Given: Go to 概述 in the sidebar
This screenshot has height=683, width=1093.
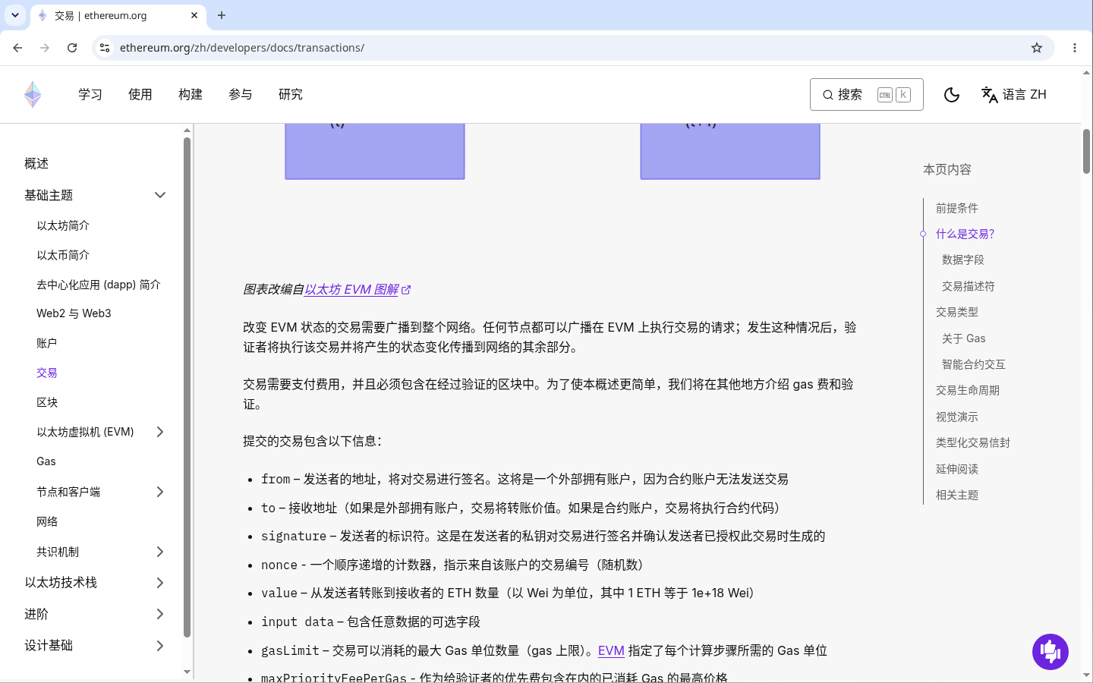Looking at the screenshot, I should [x=36, y=163].
